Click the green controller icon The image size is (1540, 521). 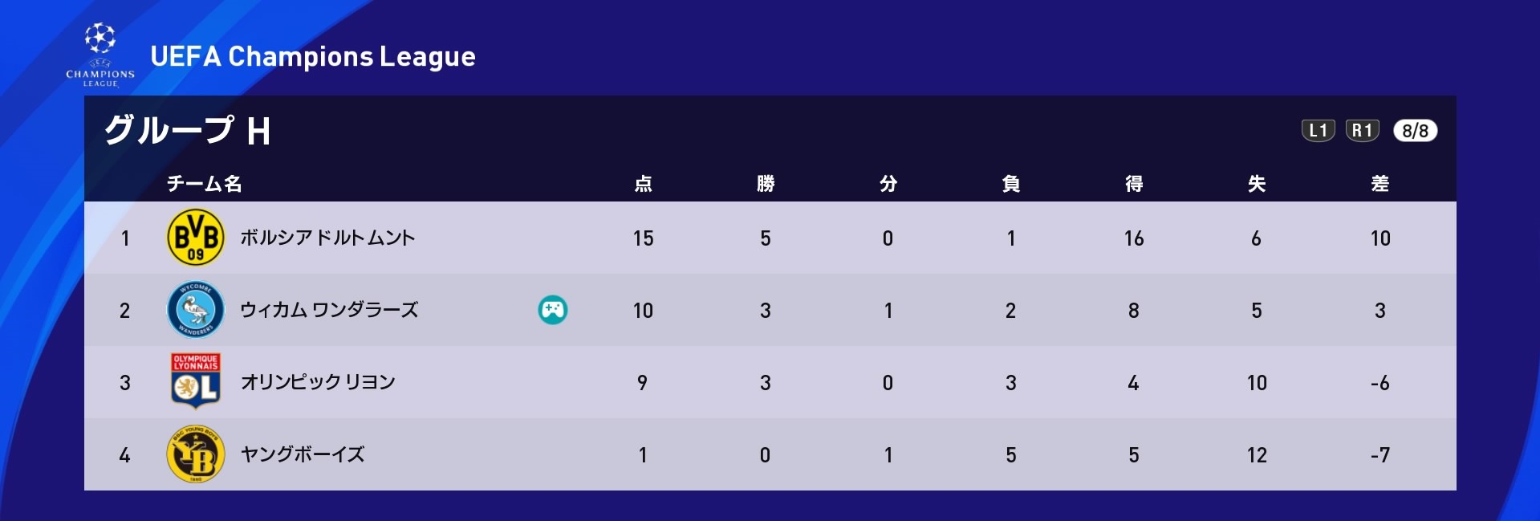(x=553, y=310)
